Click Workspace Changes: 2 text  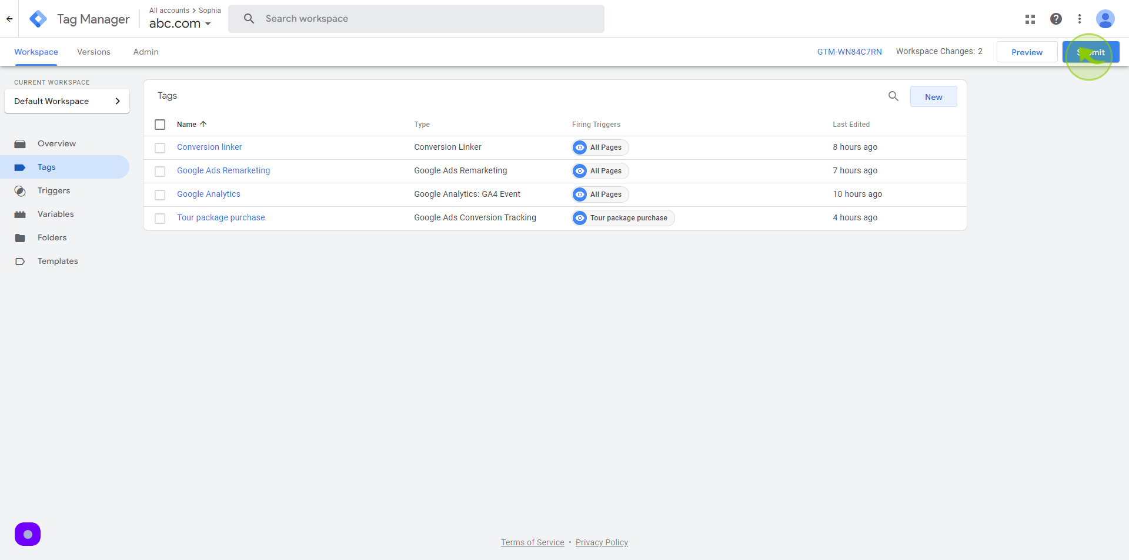[939, 52]
